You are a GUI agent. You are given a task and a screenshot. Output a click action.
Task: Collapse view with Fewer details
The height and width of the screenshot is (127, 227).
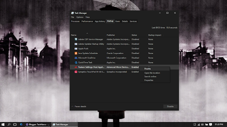point(79,107)
